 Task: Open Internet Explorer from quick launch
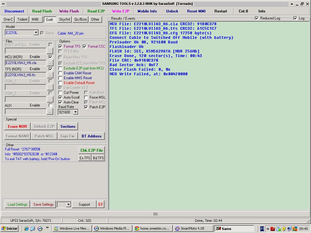(x=26, y=228)
